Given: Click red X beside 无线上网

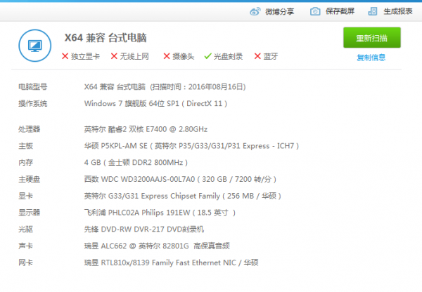Looking at the screenshot, I should coord(114,56).
